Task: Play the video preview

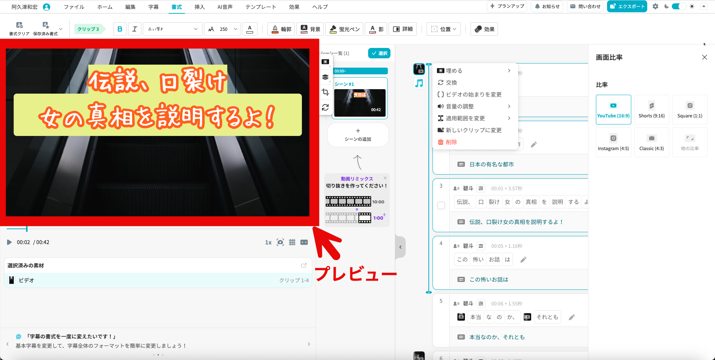Action: coord(9,242)
